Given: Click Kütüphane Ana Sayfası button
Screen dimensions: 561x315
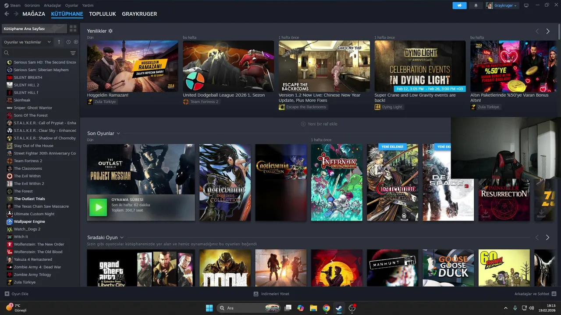Looking at the screenshot, I should 34,28.
